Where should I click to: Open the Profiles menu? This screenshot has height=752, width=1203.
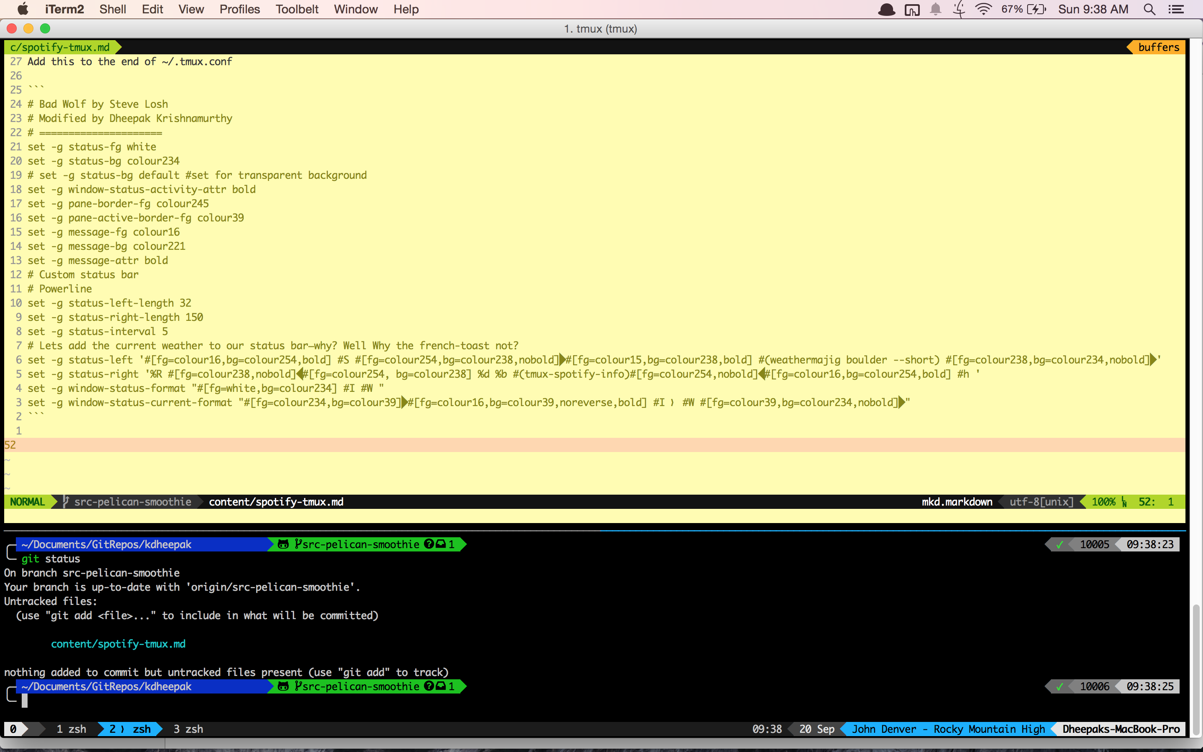[240, 10]
